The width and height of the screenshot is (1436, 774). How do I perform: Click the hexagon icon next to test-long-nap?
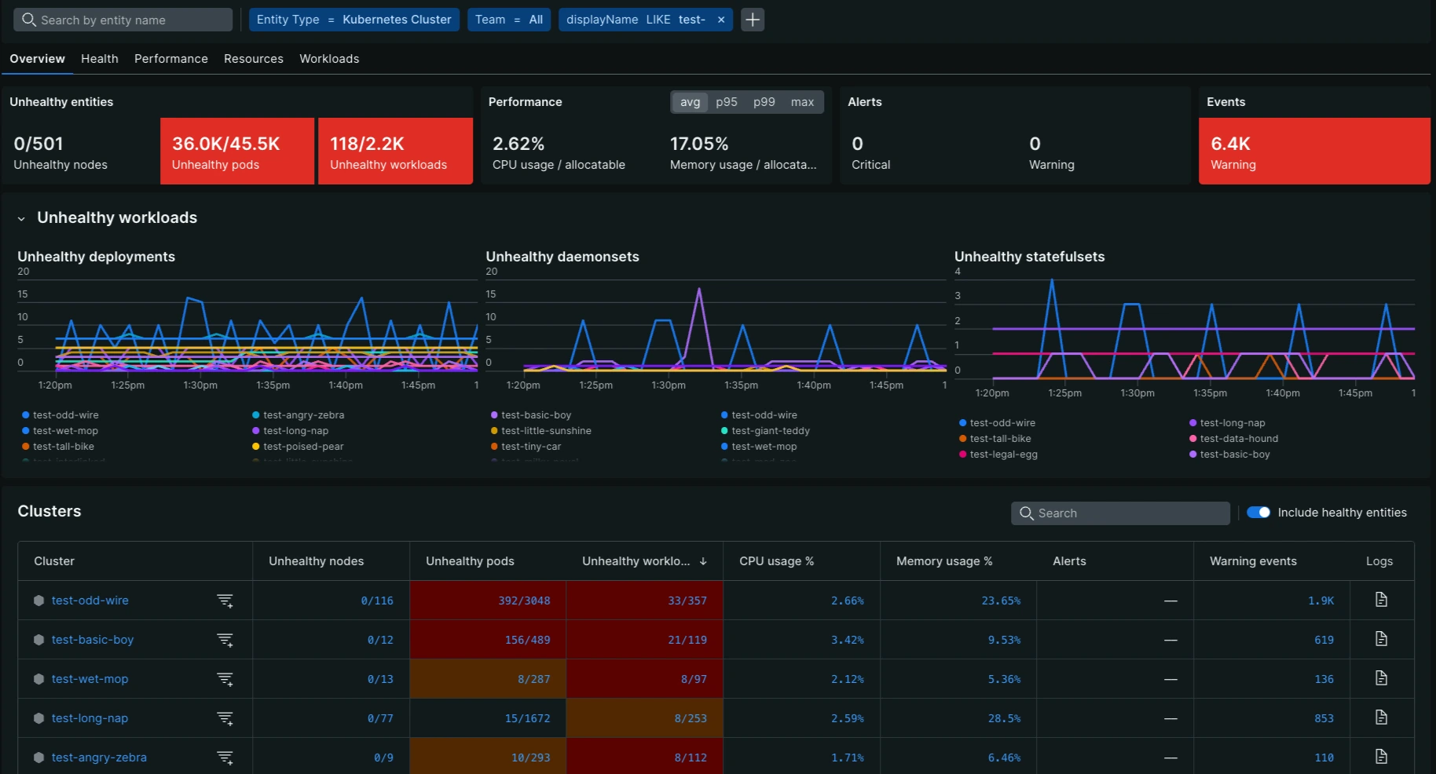pyautogui.click(x=38, y=717)
